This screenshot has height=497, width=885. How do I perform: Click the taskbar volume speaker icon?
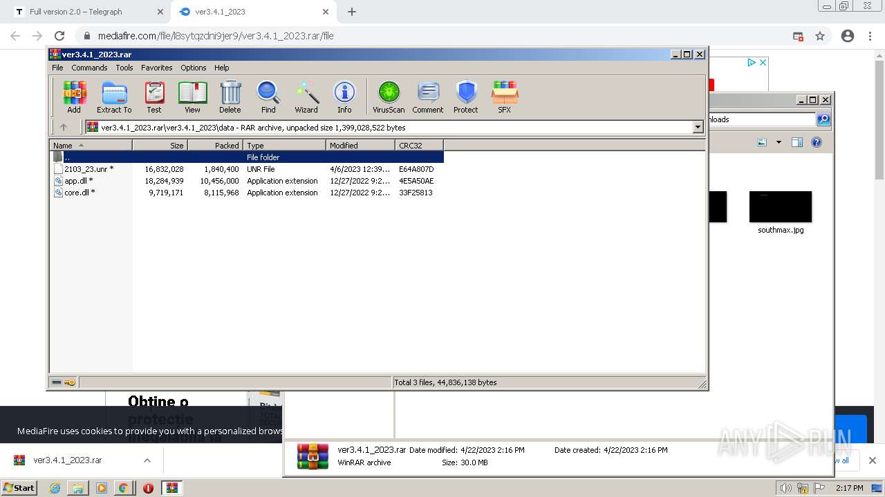tap(786, 488)
